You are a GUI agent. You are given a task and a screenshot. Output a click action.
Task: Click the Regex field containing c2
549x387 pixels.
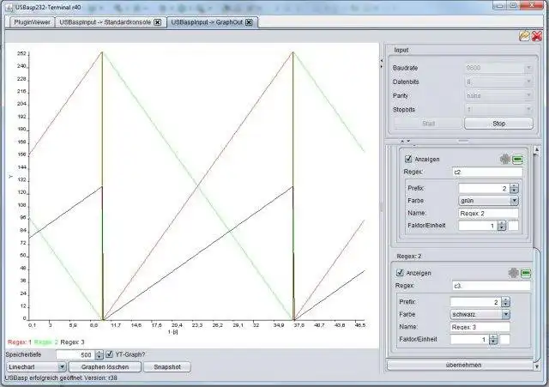pyautogui.click(x=487, y=172)
